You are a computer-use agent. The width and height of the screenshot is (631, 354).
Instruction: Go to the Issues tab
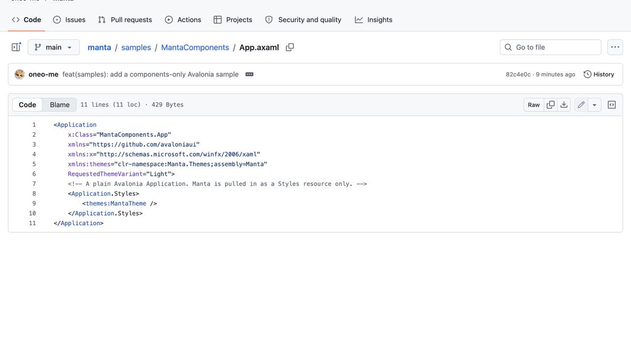click(x=69, y=20)
